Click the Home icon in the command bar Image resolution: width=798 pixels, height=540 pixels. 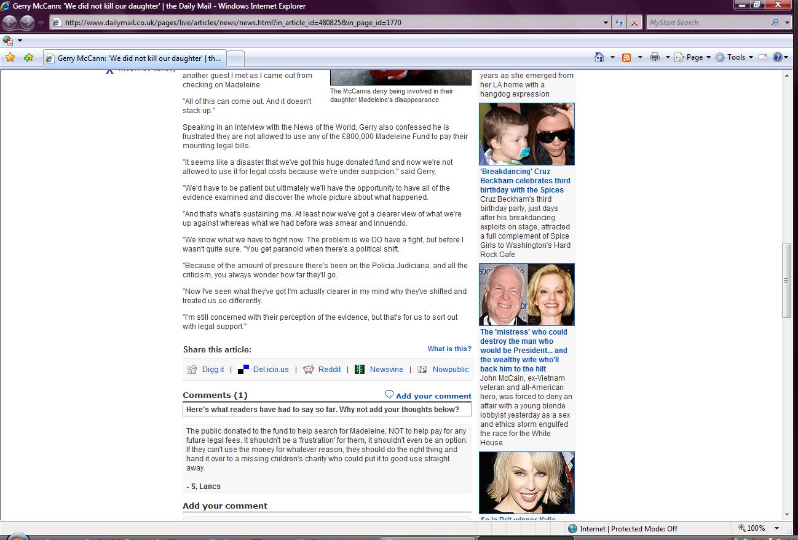pos(599,57)
